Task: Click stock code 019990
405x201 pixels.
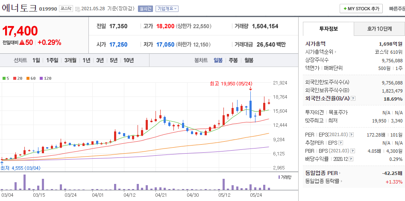Action: click(48, 9)
